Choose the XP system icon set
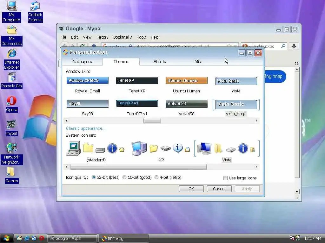The height and width of the screenshot is (243, 325). (161, 152)
